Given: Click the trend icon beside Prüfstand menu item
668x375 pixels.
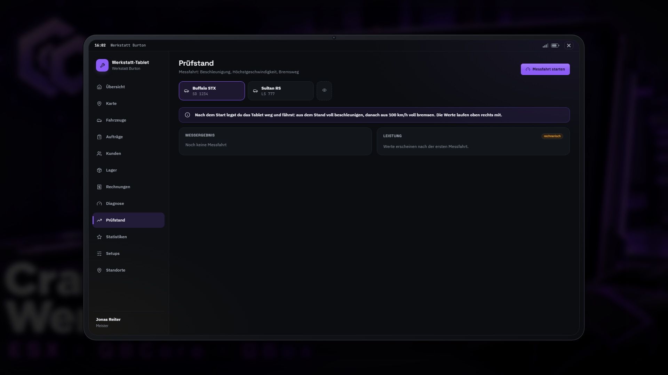Looking at the screenshot, I should 99,220.
